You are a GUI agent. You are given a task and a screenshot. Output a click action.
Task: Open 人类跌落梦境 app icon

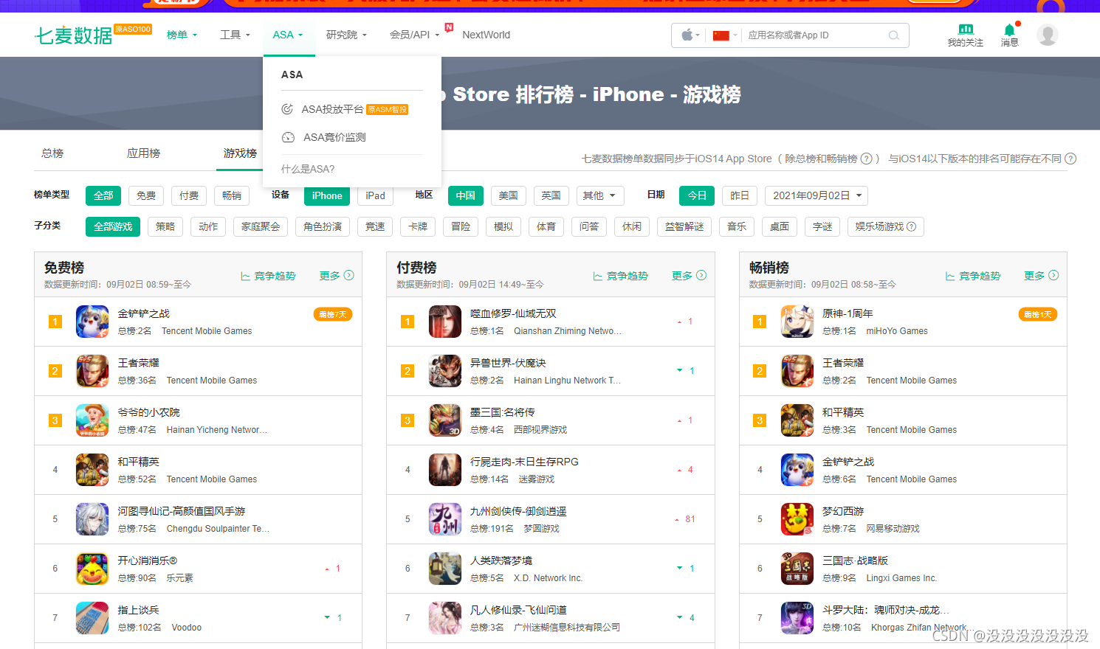pos(445,569)
